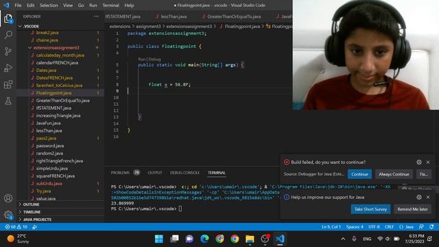Open the Terminal menu
Viewport: 439px width, 247px height.
[x=110, y=5]
